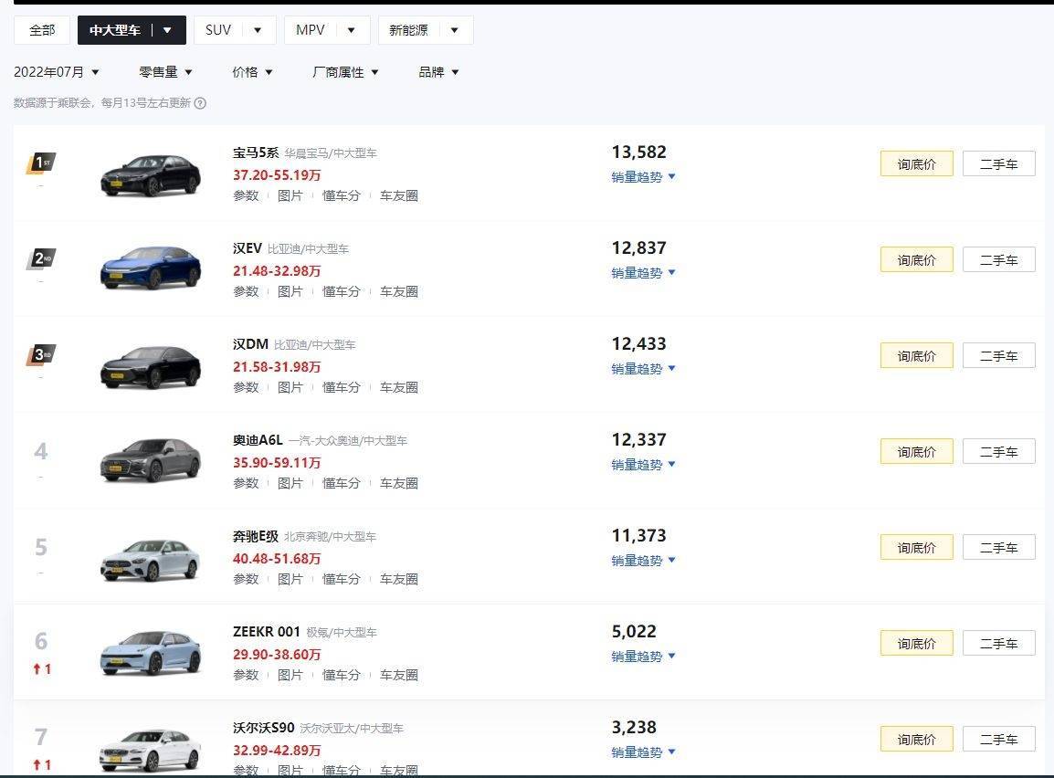Open the ZEEKR 001 car thumbnail
This screenshot has width=1054, height=778.
150,652
